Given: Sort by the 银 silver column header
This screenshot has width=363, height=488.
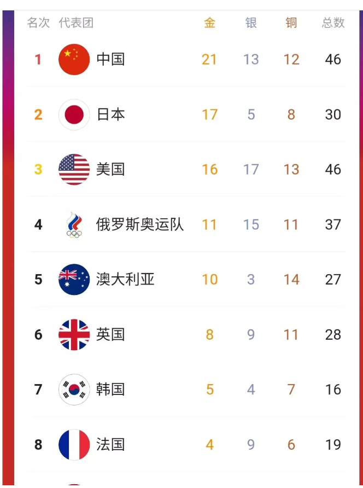Looking at the screenshot, I should (251, 23).
